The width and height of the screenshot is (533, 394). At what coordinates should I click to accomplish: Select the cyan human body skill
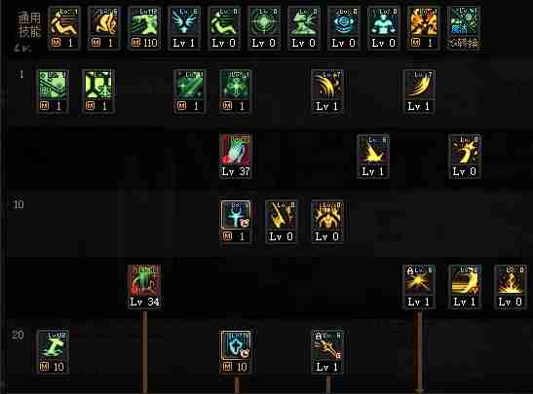click(384, 28)
